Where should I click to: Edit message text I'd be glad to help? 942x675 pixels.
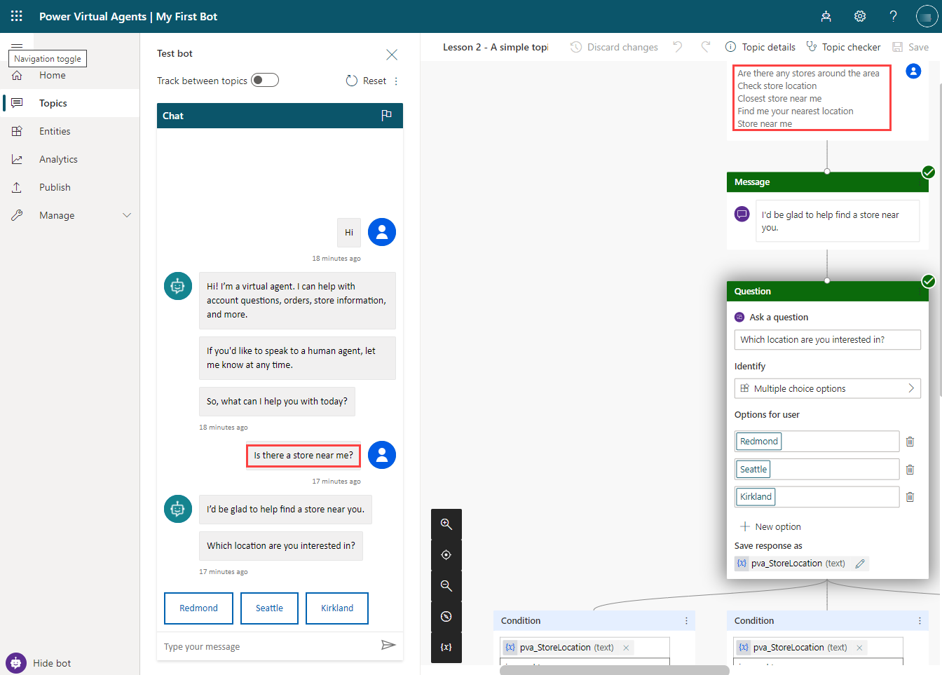tap(838, 221)
